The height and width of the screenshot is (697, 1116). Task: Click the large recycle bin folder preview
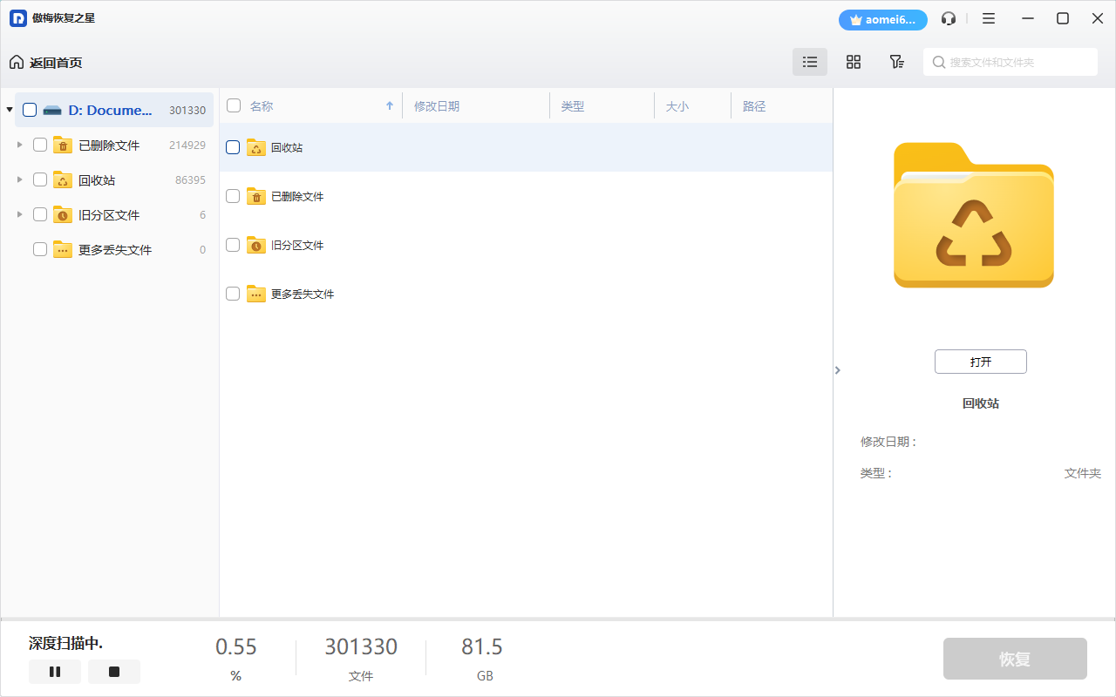(973, 215)
